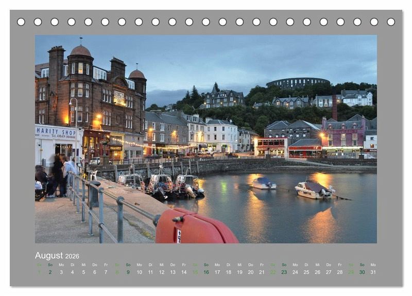The width and height of the screenshot is (412, 296).
Task: Pick date 20 in the date row
Action: click(x=251, y=272)
